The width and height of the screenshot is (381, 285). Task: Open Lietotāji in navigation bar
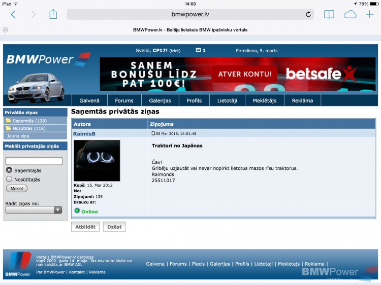pos(227,100)
